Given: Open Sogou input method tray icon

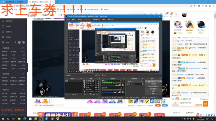Looking at the screenshot, I should (x=194, y=119).
